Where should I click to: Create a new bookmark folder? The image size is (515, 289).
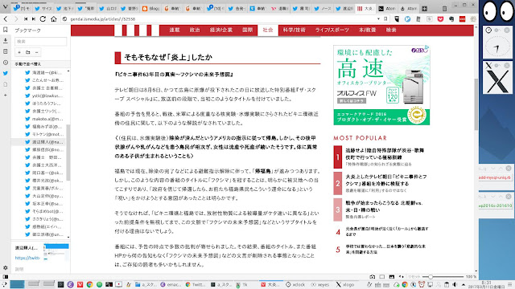point(28,52)
